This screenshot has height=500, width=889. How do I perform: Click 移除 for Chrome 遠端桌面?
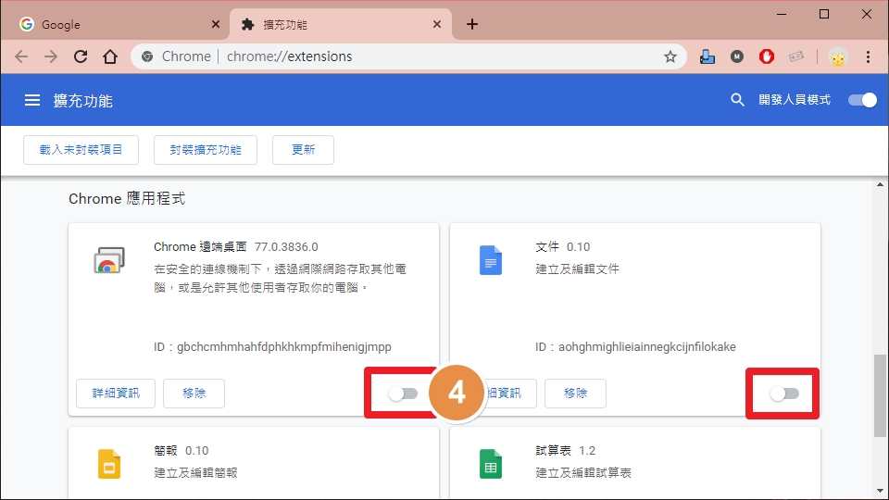click(194, 393)
